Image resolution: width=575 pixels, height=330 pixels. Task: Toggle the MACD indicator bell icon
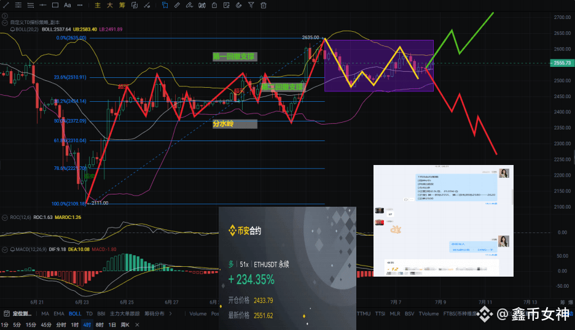point(12,250)
